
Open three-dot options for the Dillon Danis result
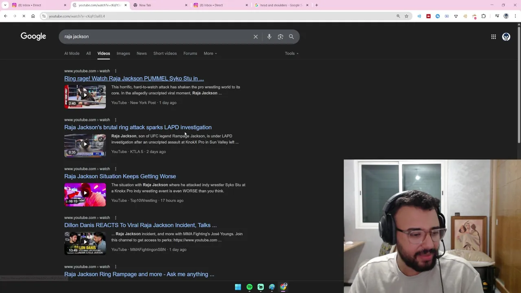pos(116,217)
